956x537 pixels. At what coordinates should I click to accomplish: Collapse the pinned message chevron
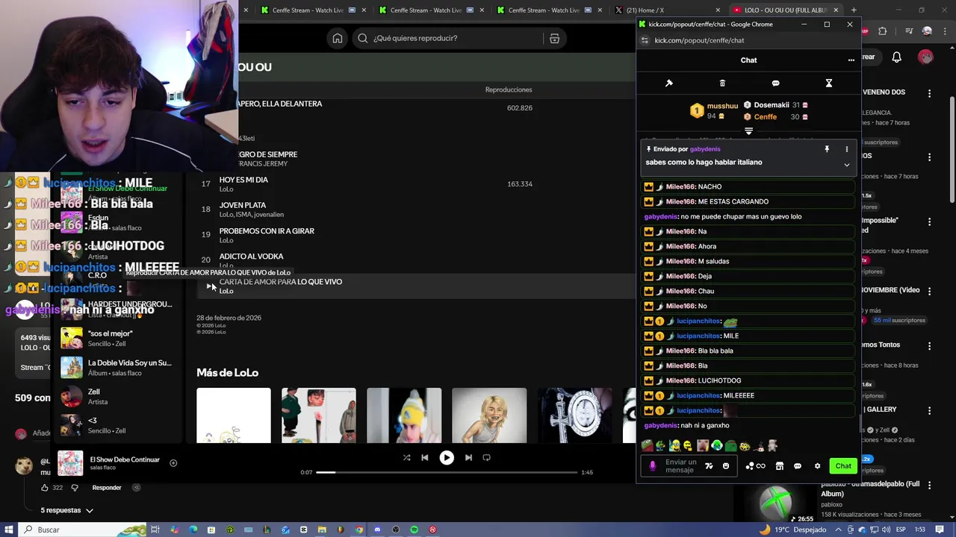846,165
